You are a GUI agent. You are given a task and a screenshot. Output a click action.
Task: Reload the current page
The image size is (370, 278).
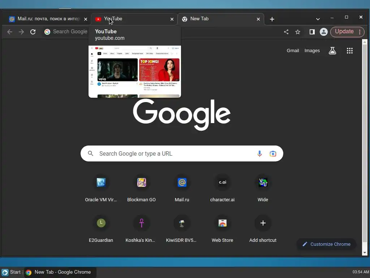coord(33,32)
